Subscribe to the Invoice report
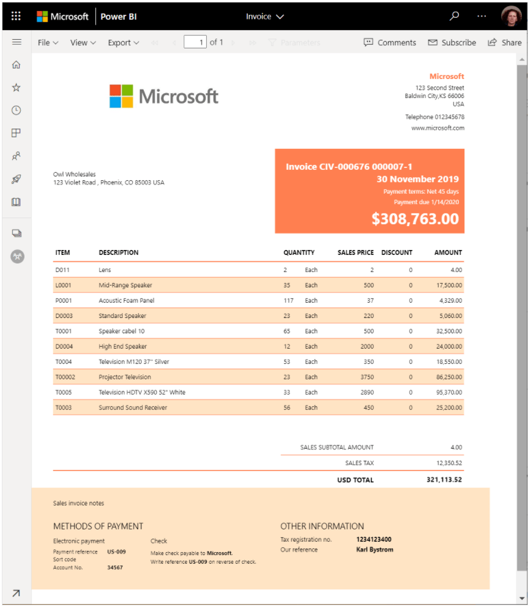Image resolution: width=530 pixels, height=606 pixels. coord(452,42)
